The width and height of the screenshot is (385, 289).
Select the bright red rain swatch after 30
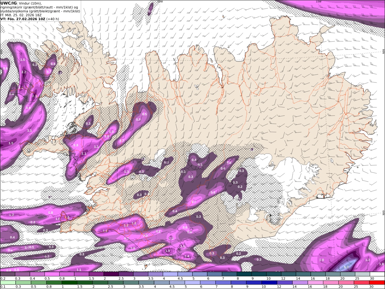[x=378, y=283]
